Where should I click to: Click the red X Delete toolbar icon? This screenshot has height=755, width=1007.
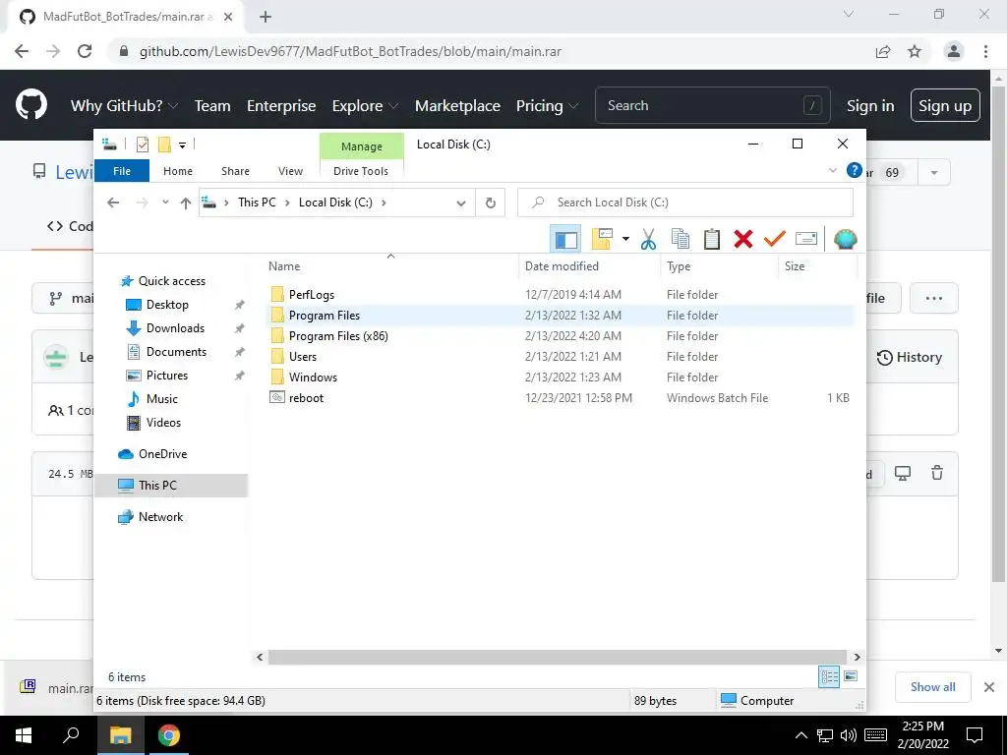point(743,240)
